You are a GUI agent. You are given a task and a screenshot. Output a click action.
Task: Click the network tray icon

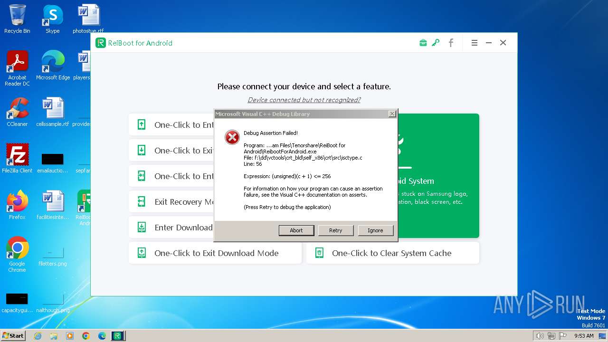pos(551,336)
